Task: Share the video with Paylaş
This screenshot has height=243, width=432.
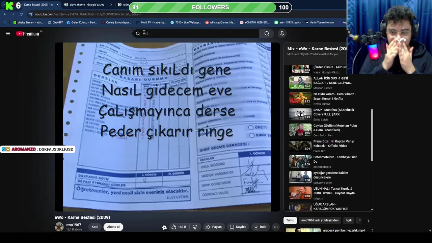Action: pos(214,227)
